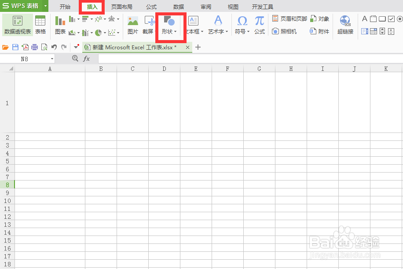This screenshot has height=269, width=403.
Task: Switch to the 插入 tab
Action: 92,7
